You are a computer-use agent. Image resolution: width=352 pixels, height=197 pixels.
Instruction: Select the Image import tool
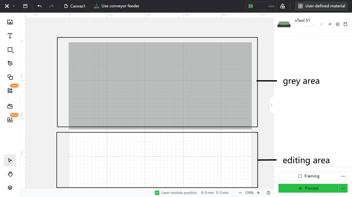10,22
